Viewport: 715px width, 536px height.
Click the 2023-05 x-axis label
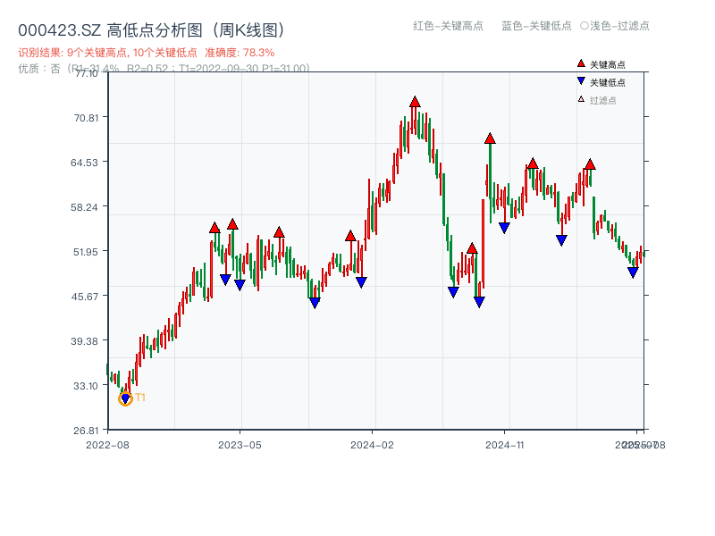tap(240, 445)
